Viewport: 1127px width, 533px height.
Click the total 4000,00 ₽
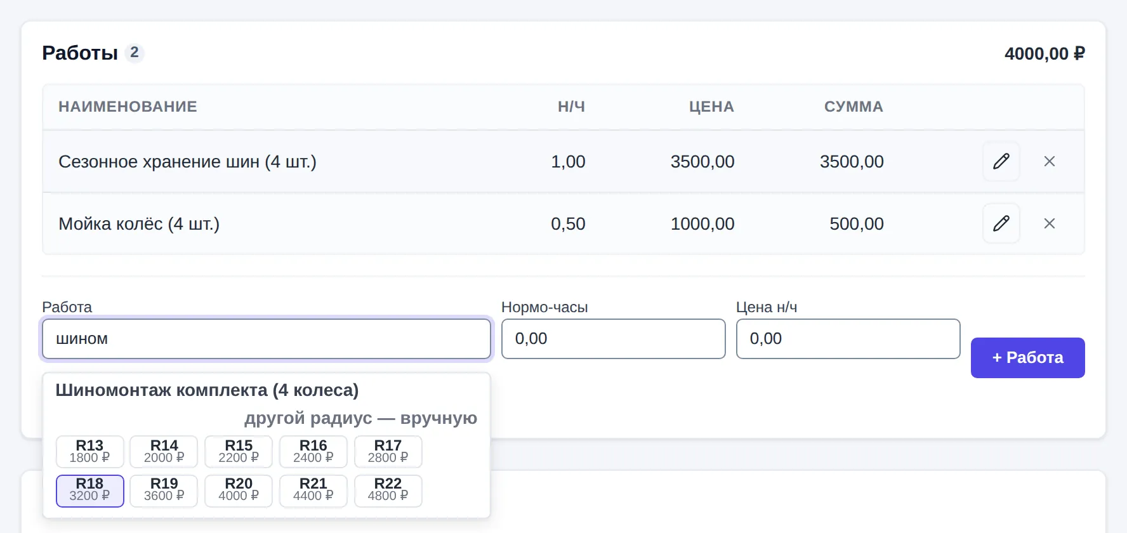[1045, 54]
